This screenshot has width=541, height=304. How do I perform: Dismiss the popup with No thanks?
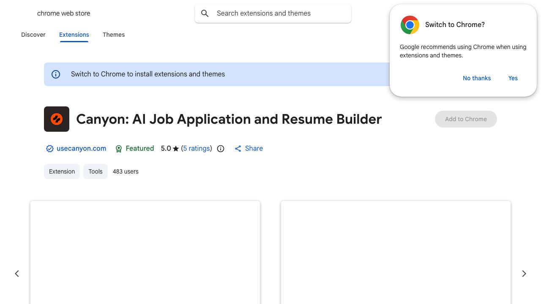pos(477,78)
